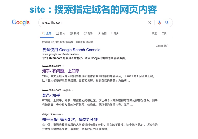Go to the 购物 tab
Screen dimensions: 198x139
(x=88, y=33)
